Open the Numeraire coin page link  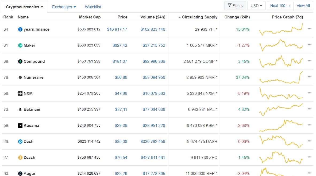[x=33, y=77]
